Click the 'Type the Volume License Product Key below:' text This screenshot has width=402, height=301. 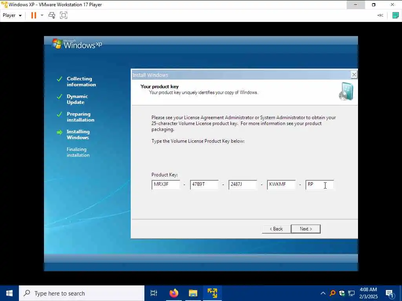(x=198, y=141)
